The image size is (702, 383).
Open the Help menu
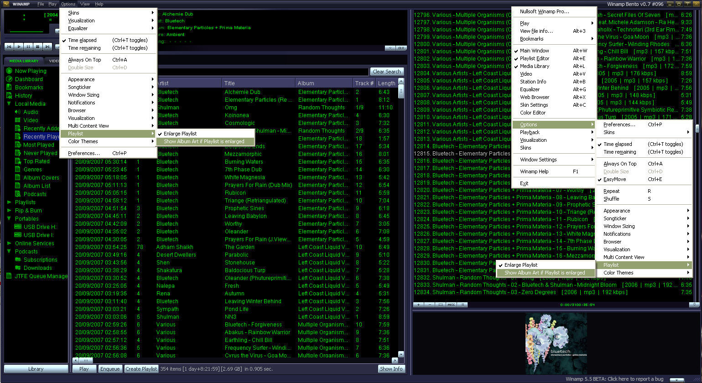click(99, 4)
